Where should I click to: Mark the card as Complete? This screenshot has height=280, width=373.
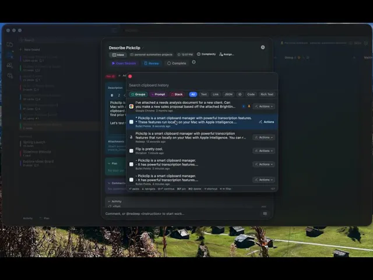177,64
